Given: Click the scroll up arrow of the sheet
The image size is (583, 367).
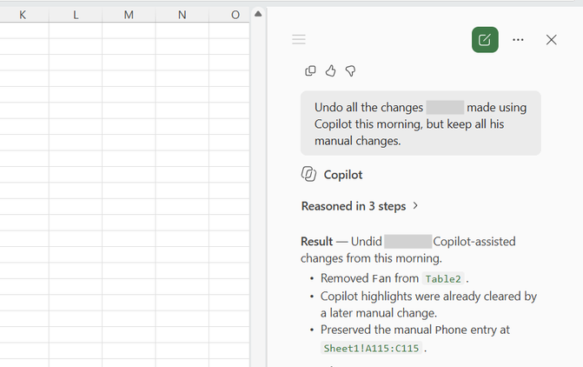Looking at the screenshot, I should point(258,14).
